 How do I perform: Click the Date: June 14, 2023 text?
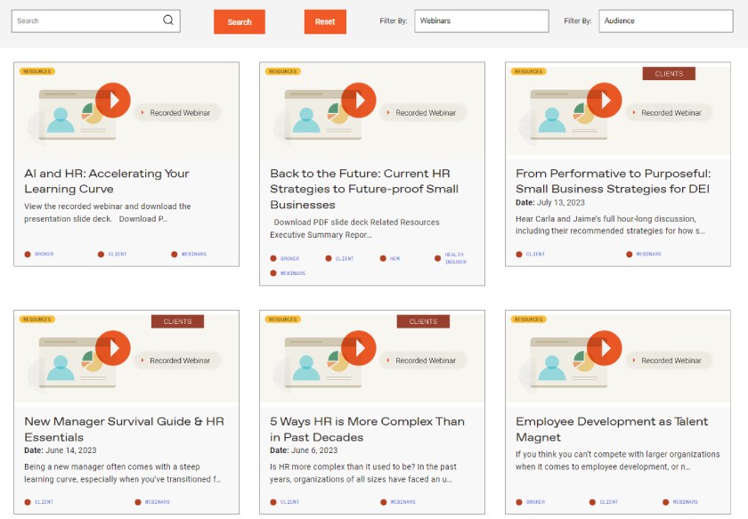pyautogui.click(x=61, y=450)
